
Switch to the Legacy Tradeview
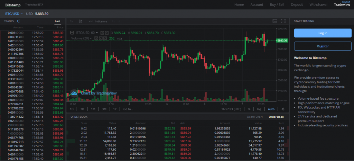[342, 4]
